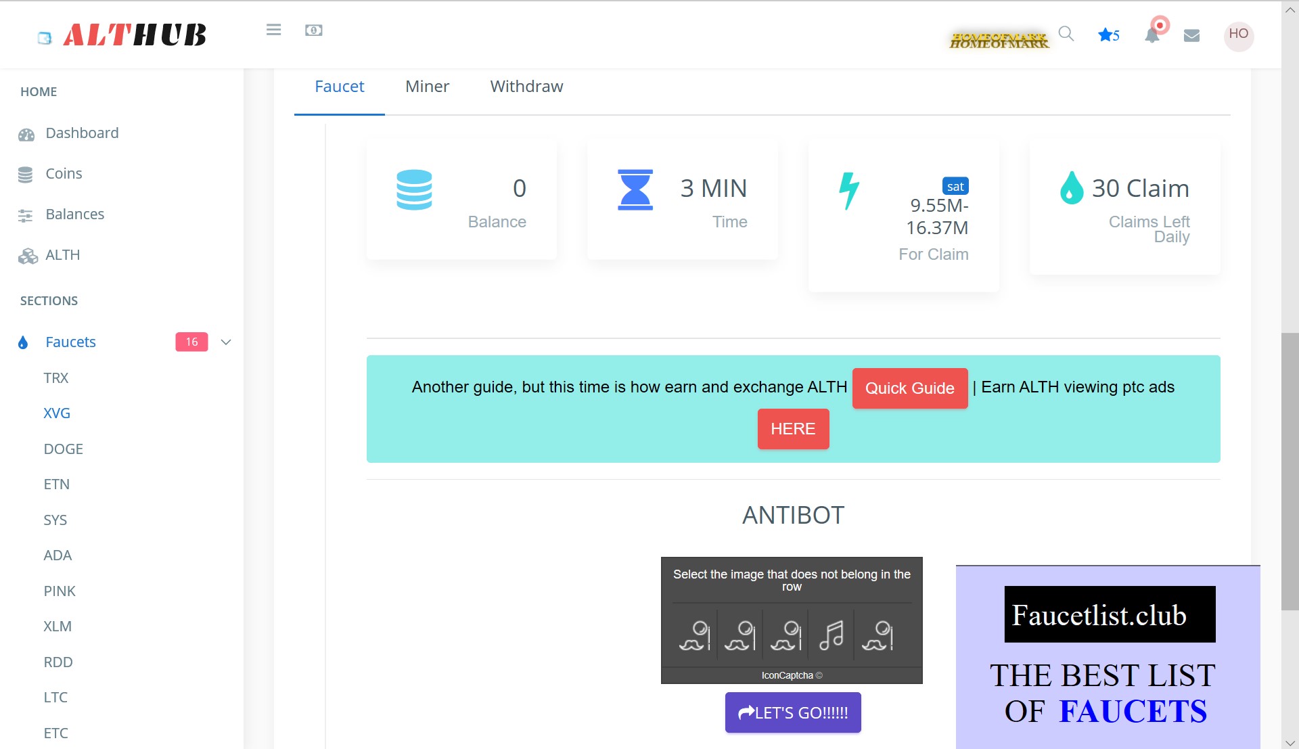The height and width of the screenshot is (749, 1299).
Task: Click the Faucetlist.club ad banner
Action: pos(1108,656)
